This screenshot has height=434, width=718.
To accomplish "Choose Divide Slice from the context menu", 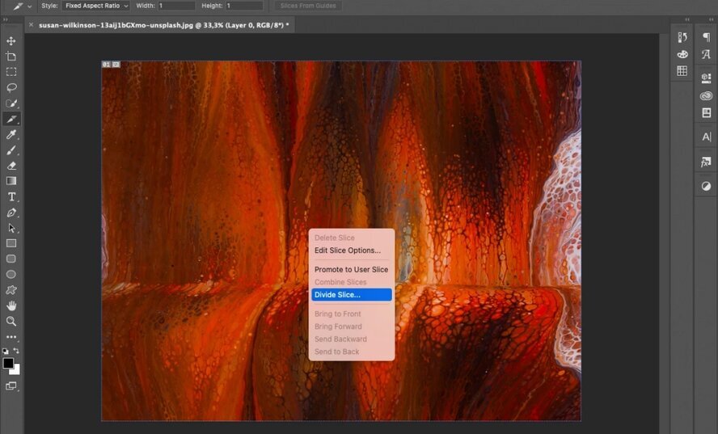I will tap(351, 295).
